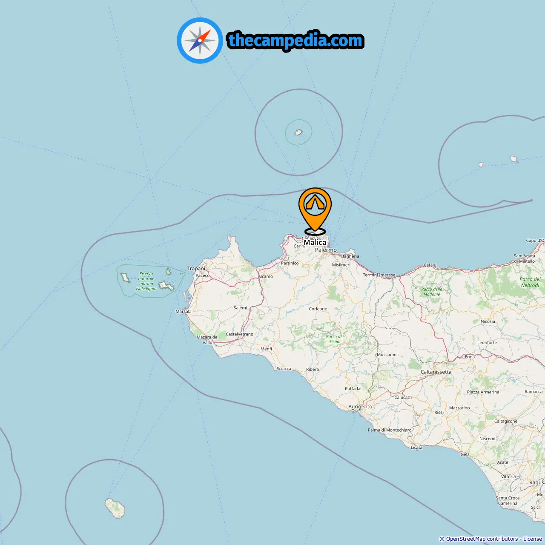545x545 pixels.
Task: Click the compass logo icon
Action: (200, 40)
